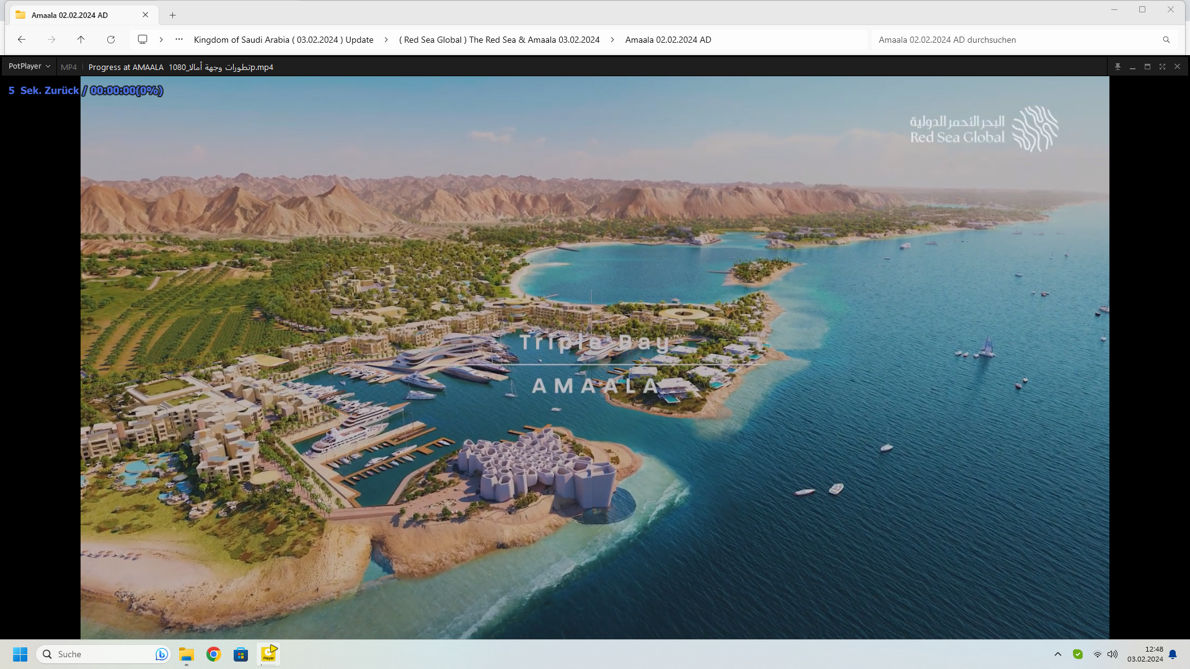Go up one folder level
The width and height of the screenshot is (1190, 669).
point(81,40)
